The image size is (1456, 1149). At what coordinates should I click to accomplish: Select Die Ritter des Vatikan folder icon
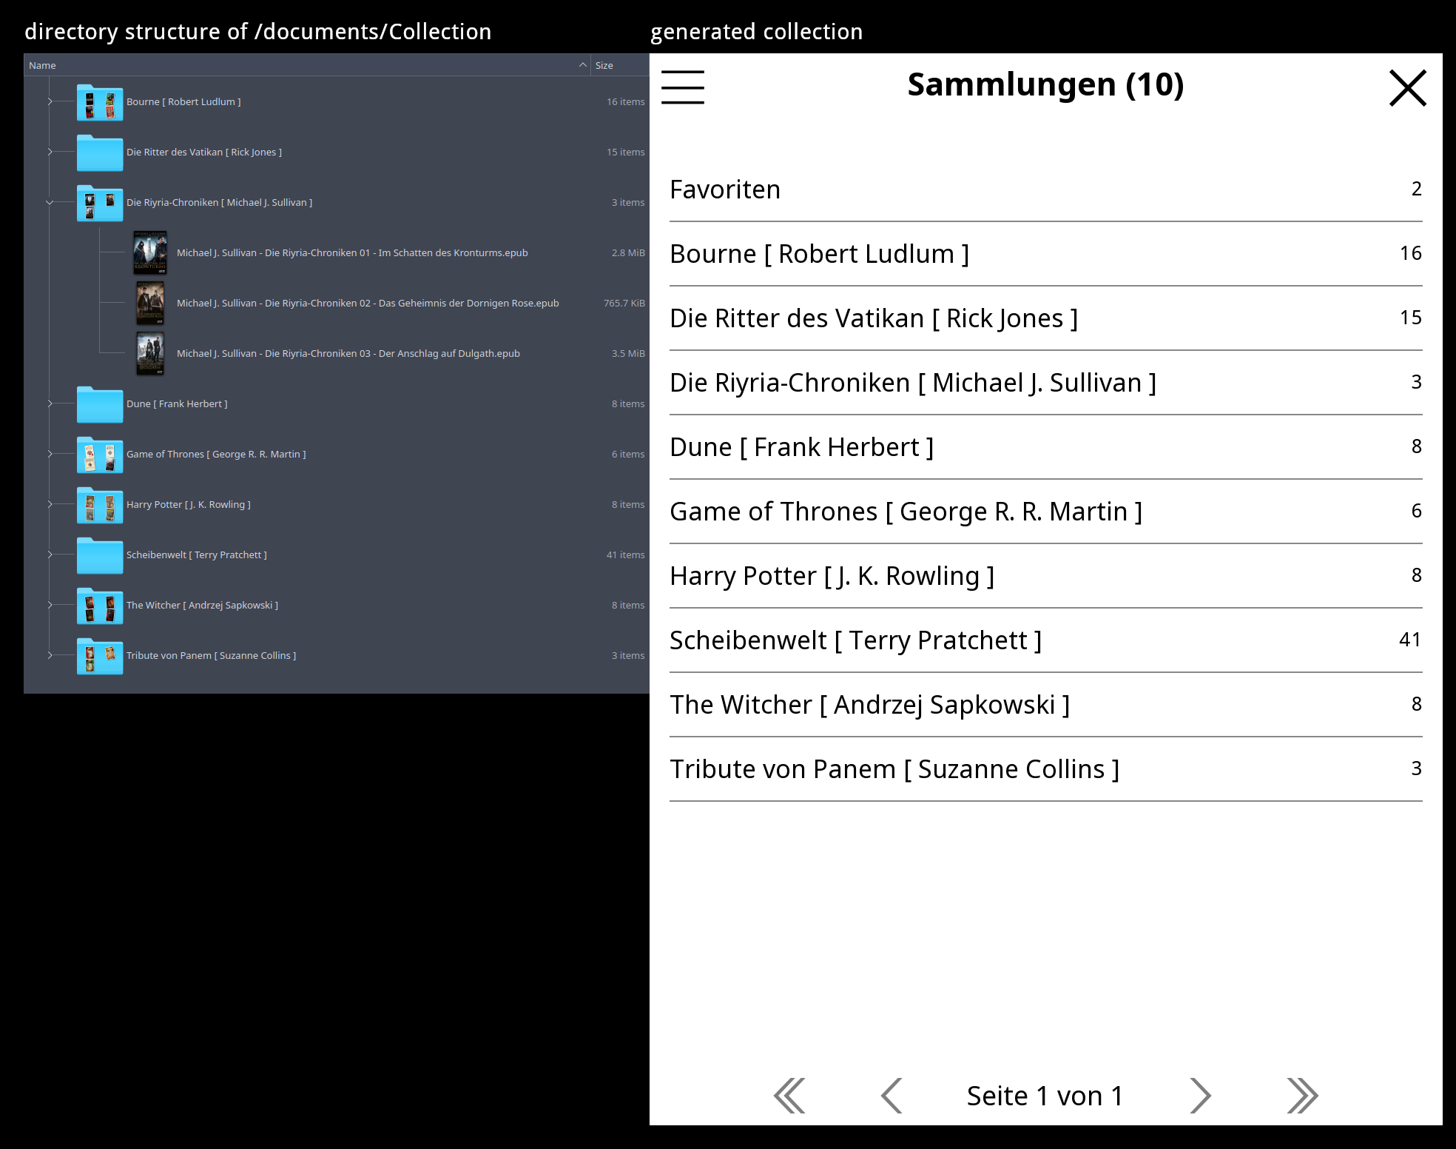coord(100,153)
